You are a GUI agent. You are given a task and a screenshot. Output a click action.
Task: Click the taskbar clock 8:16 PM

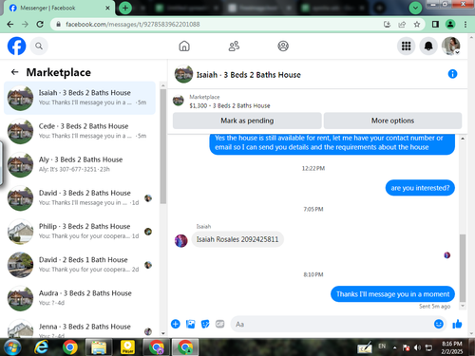pyautogui.click(x=452, y=347)
